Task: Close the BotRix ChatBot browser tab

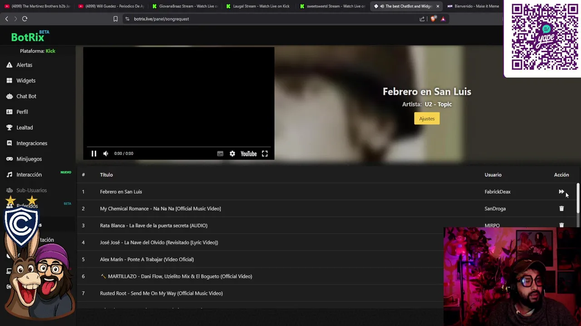Action: click(x=438, y=6)
